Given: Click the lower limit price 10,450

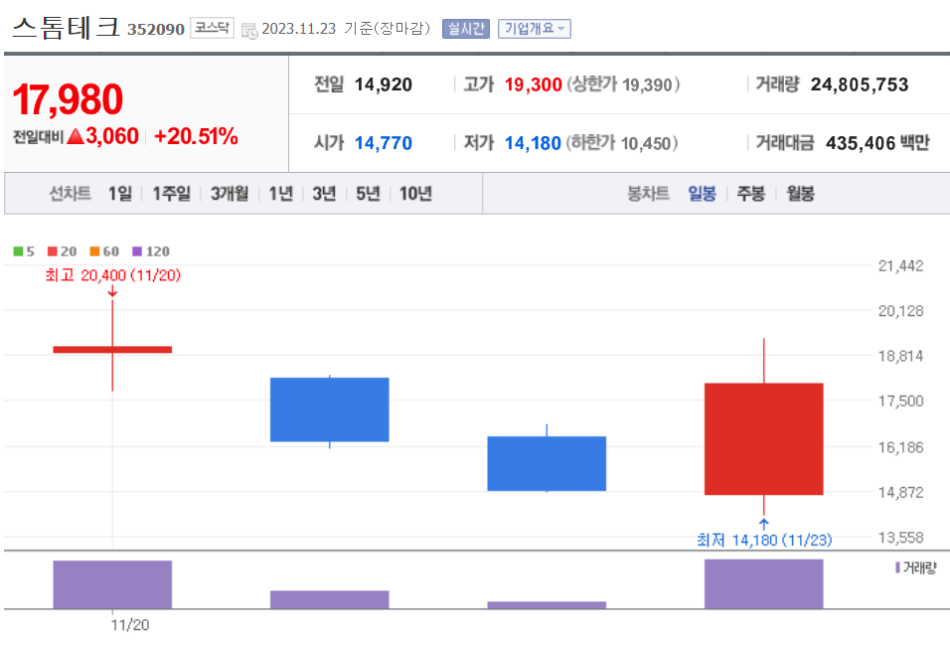Looking at the screenshot, I should pos(646,143).
